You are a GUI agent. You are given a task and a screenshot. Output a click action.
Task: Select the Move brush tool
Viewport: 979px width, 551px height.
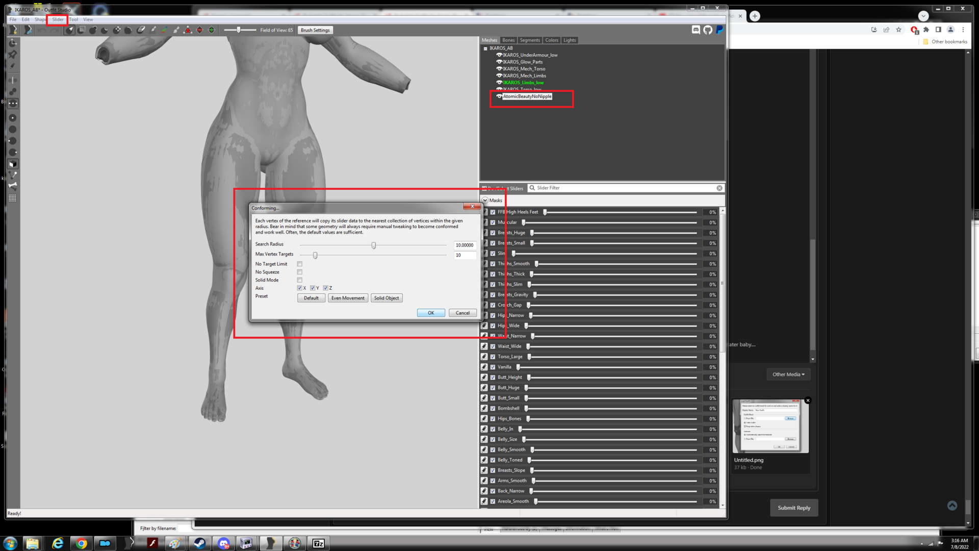coord(117,30)
